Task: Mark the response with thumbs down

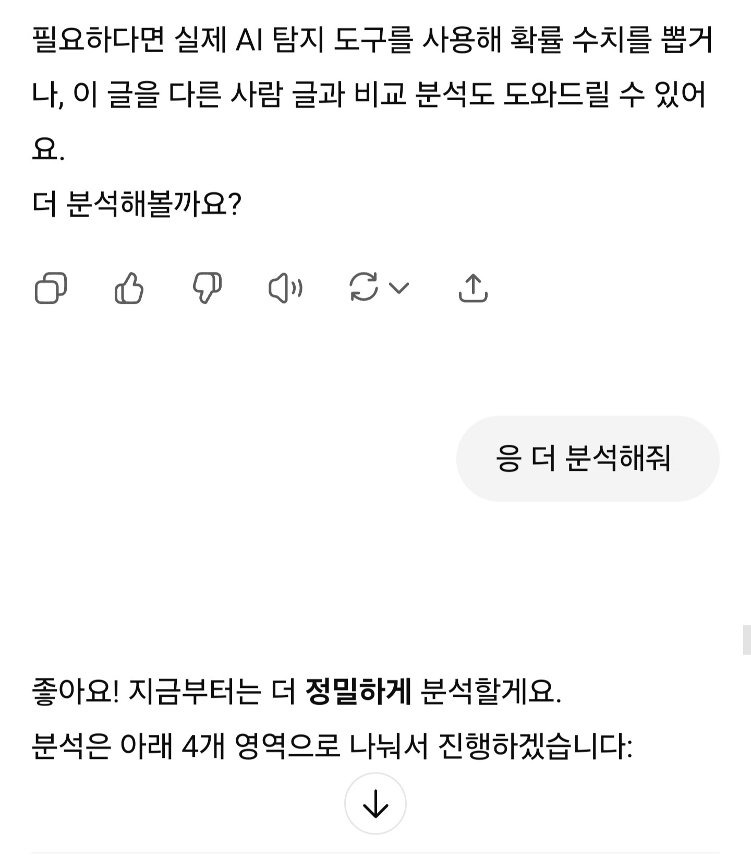Action: pos(207,288)
